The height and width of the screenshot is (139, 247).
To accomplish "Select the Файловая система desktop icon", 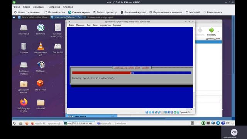I will pyautogui.click(x=24, y=68).
